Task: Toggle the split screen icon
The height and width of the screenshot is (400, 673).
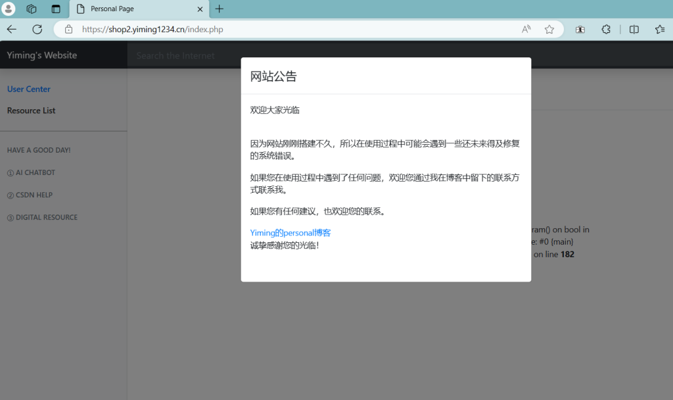Action: [634, 29]
